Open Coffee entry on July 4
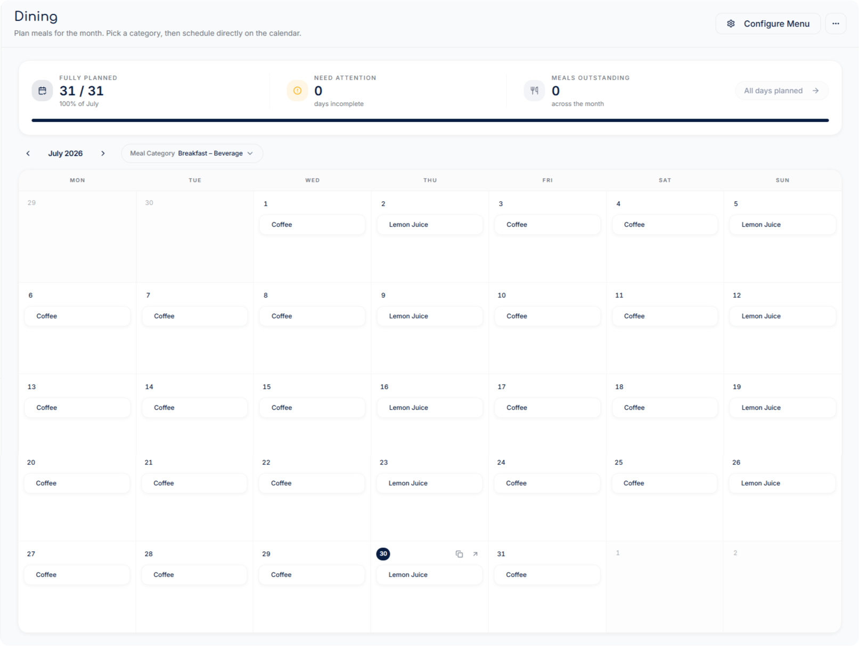The image size is (859, 646). tap(665, 225)
